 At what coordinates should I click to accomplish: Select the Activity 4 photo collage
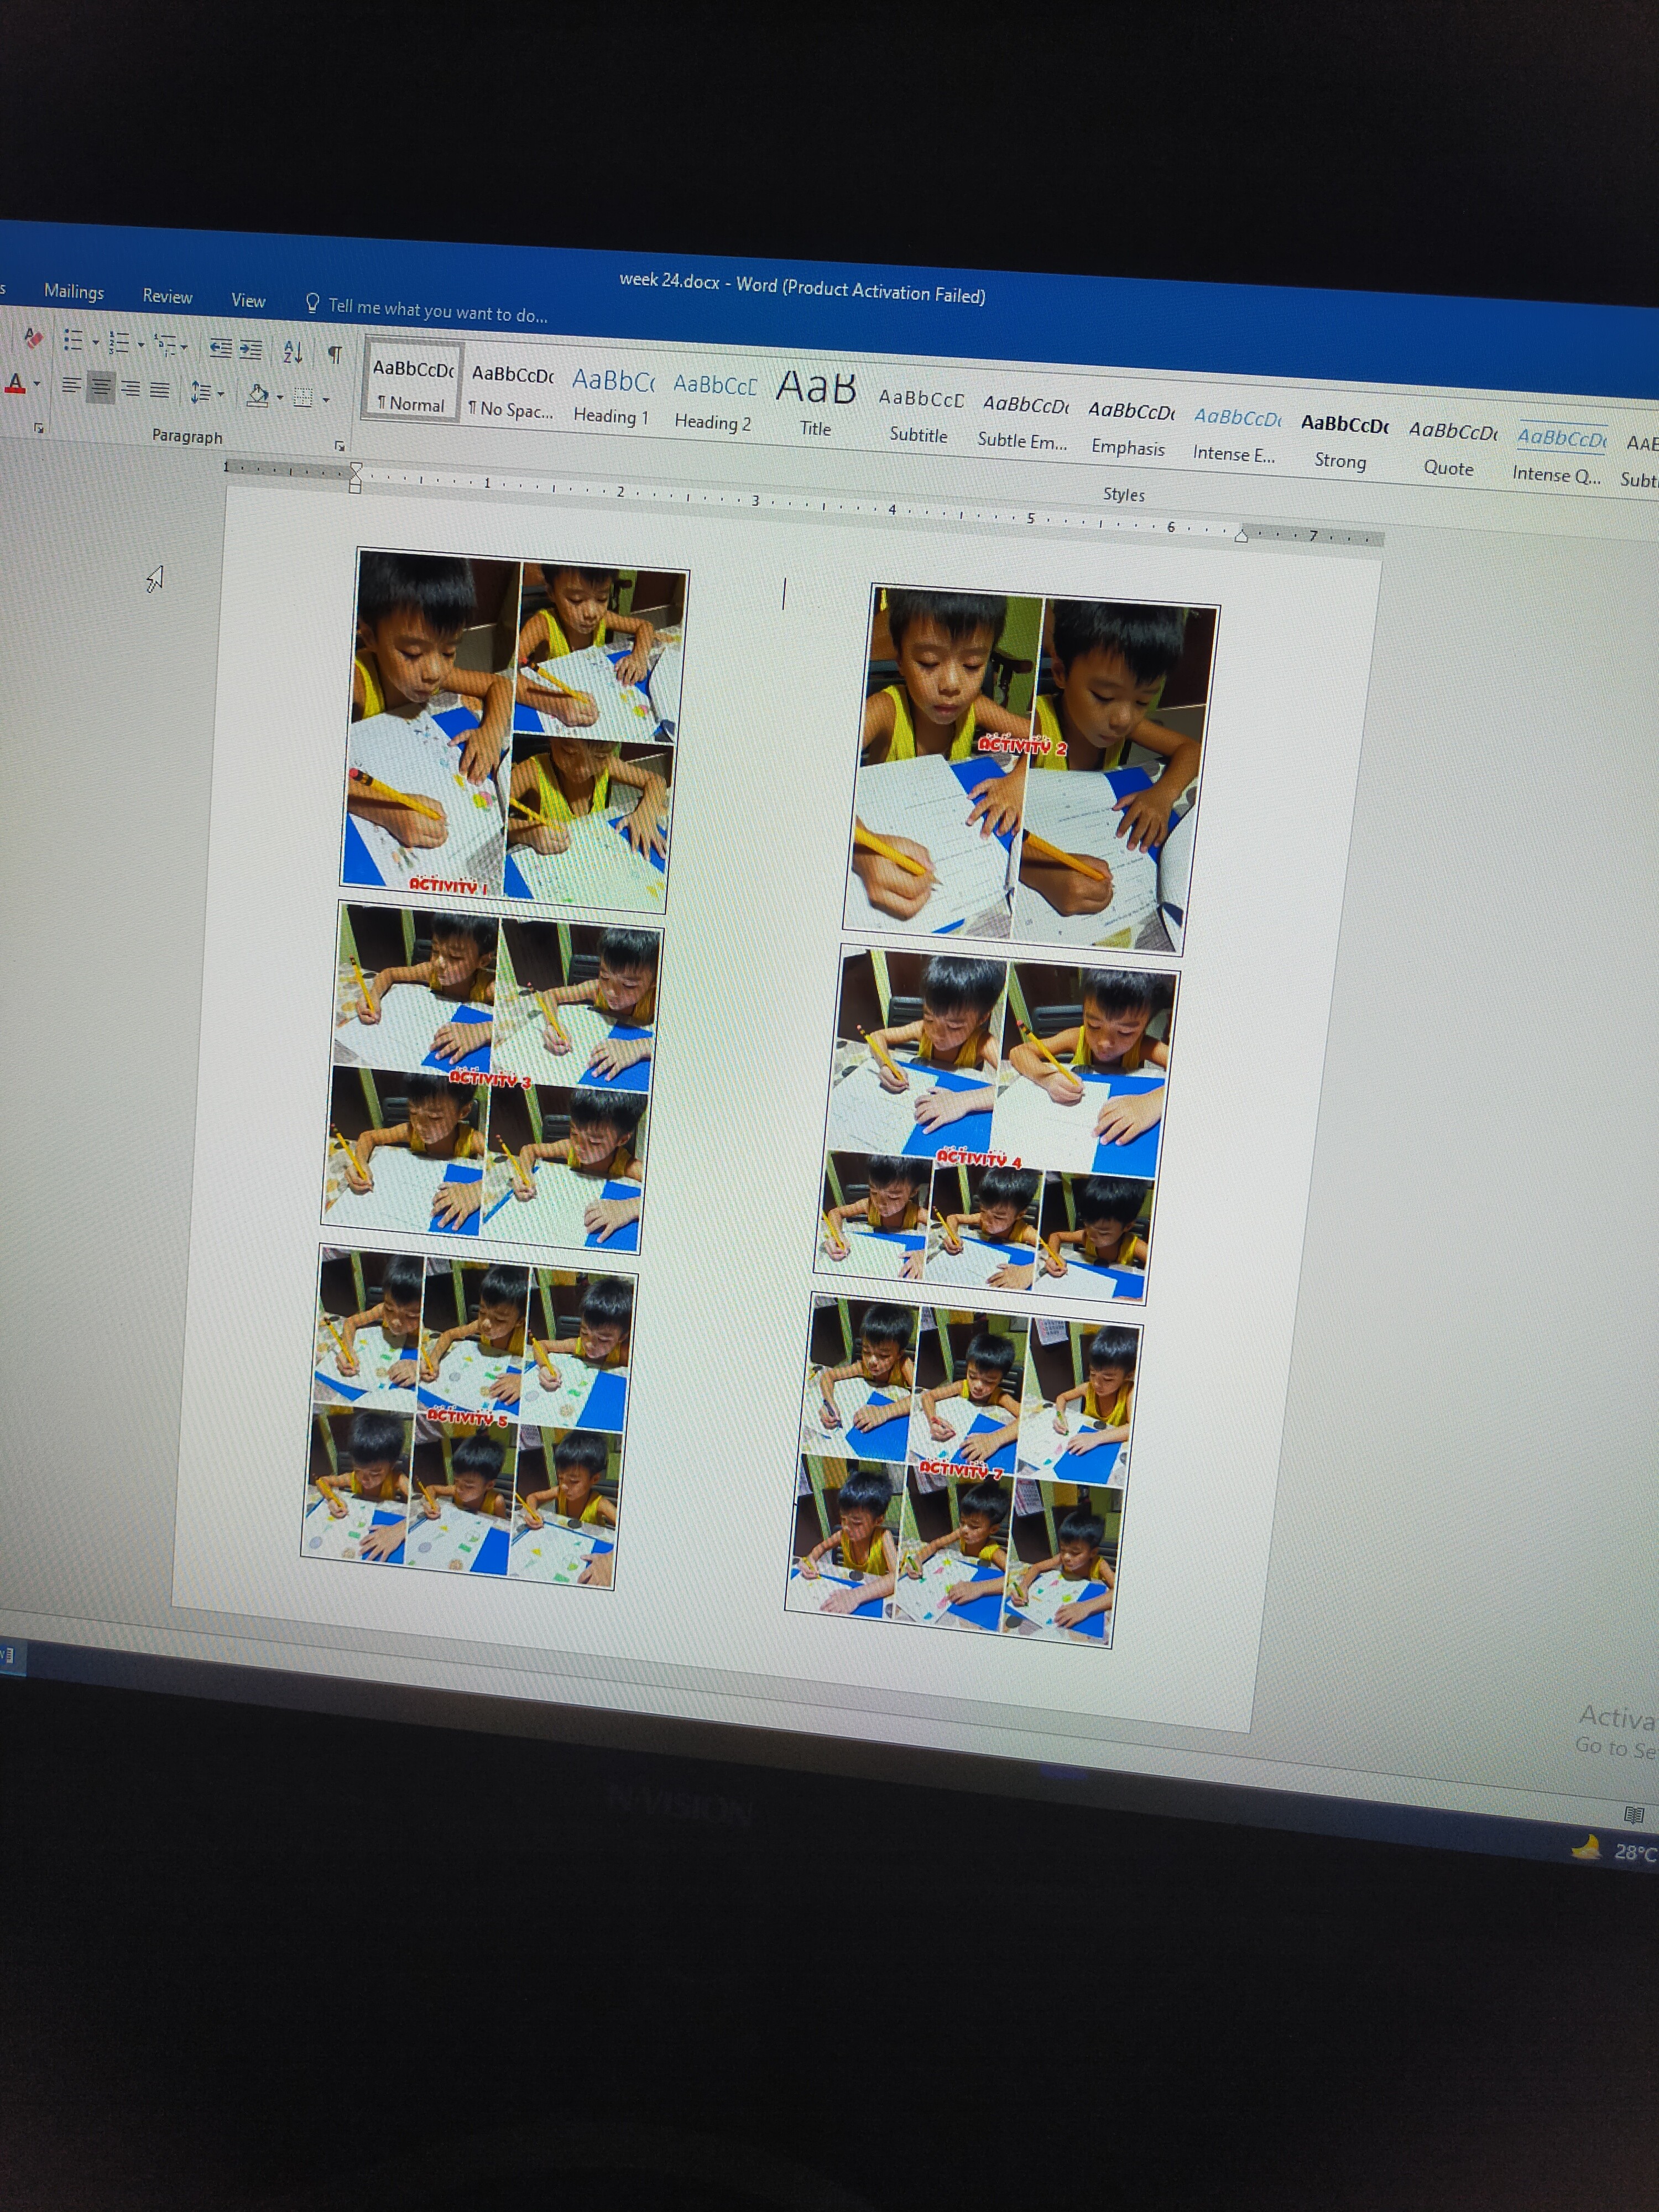click(996, 1124)
